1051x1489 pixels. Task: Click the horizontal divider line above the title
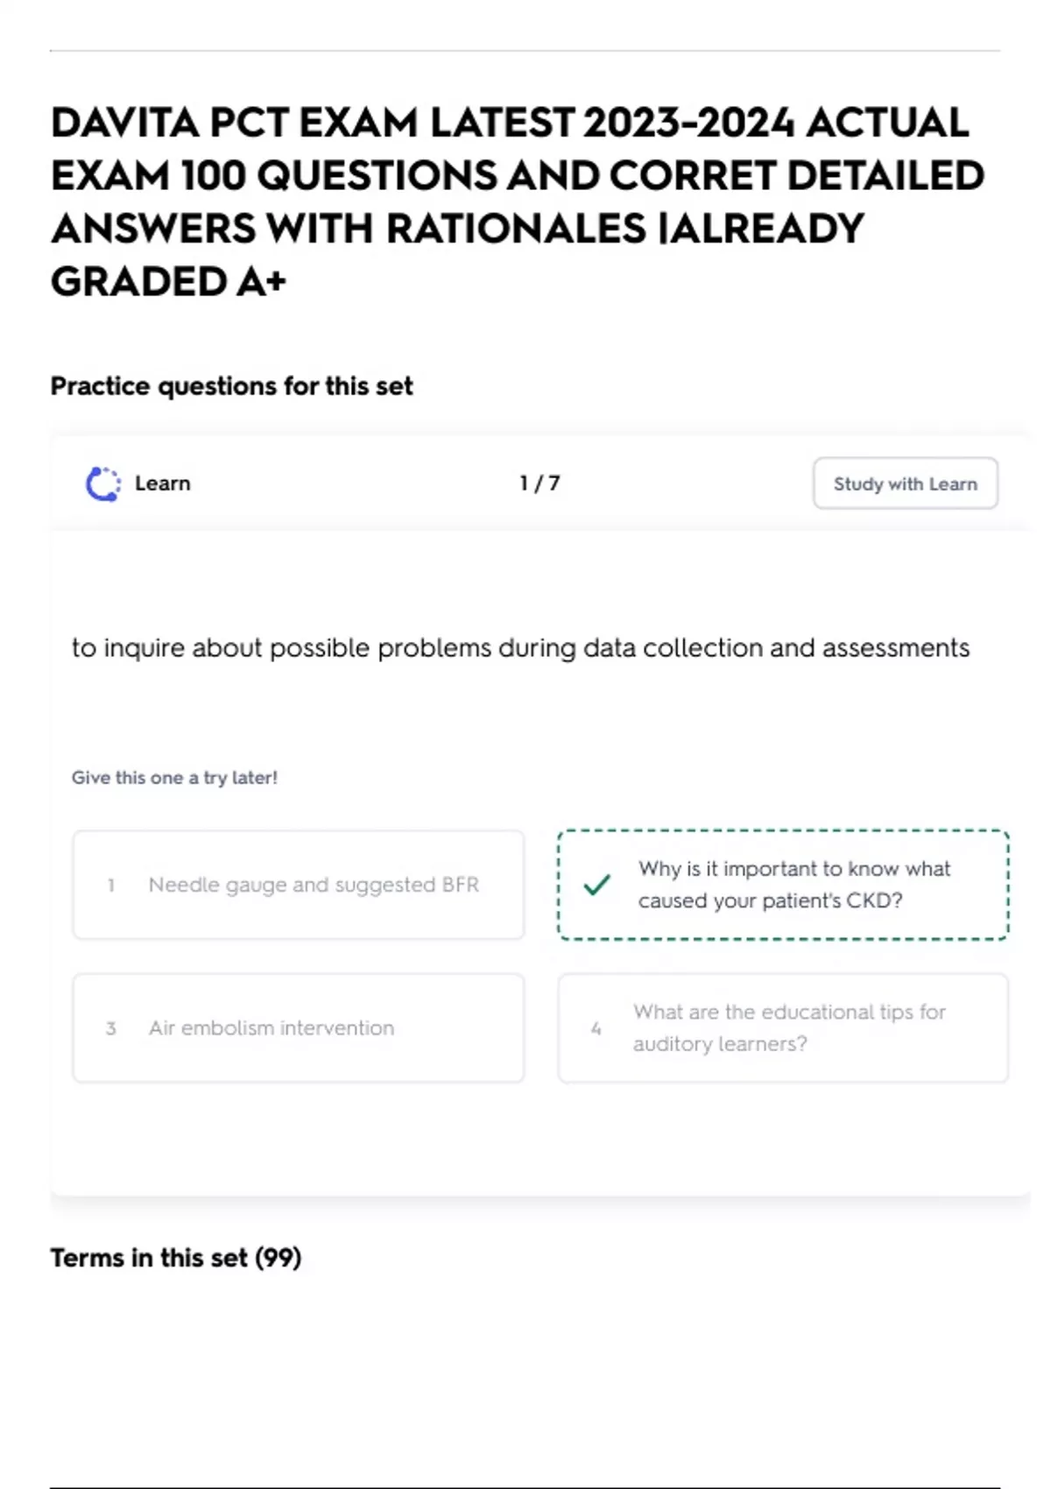pos(524,51)
